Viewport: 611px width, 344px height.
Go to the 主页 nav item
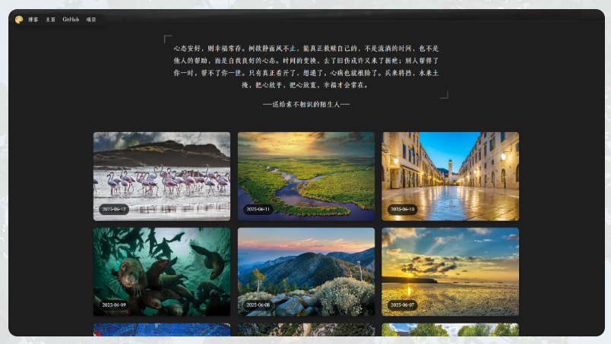51,20
